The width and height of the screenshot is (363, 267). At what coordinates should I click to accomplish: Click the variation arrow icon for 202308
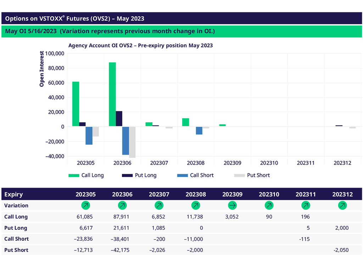[196, 205]
